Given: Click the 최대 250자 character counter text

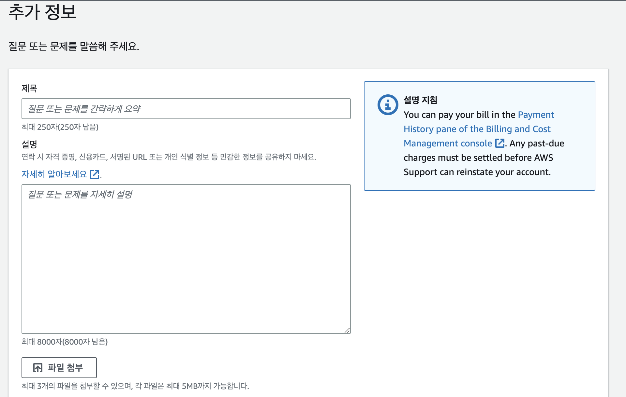Looking at the screenshot, I should 60,127.
